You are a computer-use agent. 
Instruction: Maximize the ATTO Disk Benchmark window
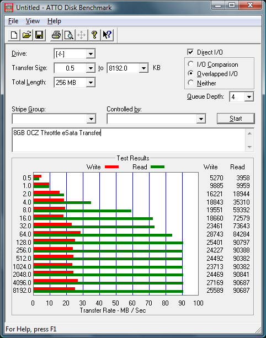pos(232,5)
